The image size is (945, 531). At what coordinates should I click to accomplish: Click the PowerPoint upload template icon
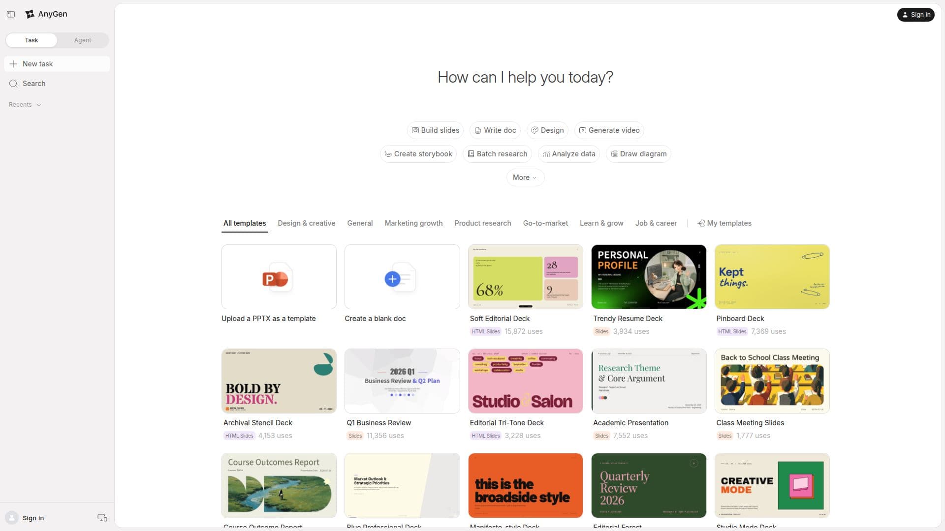click(x=276, y=278)
